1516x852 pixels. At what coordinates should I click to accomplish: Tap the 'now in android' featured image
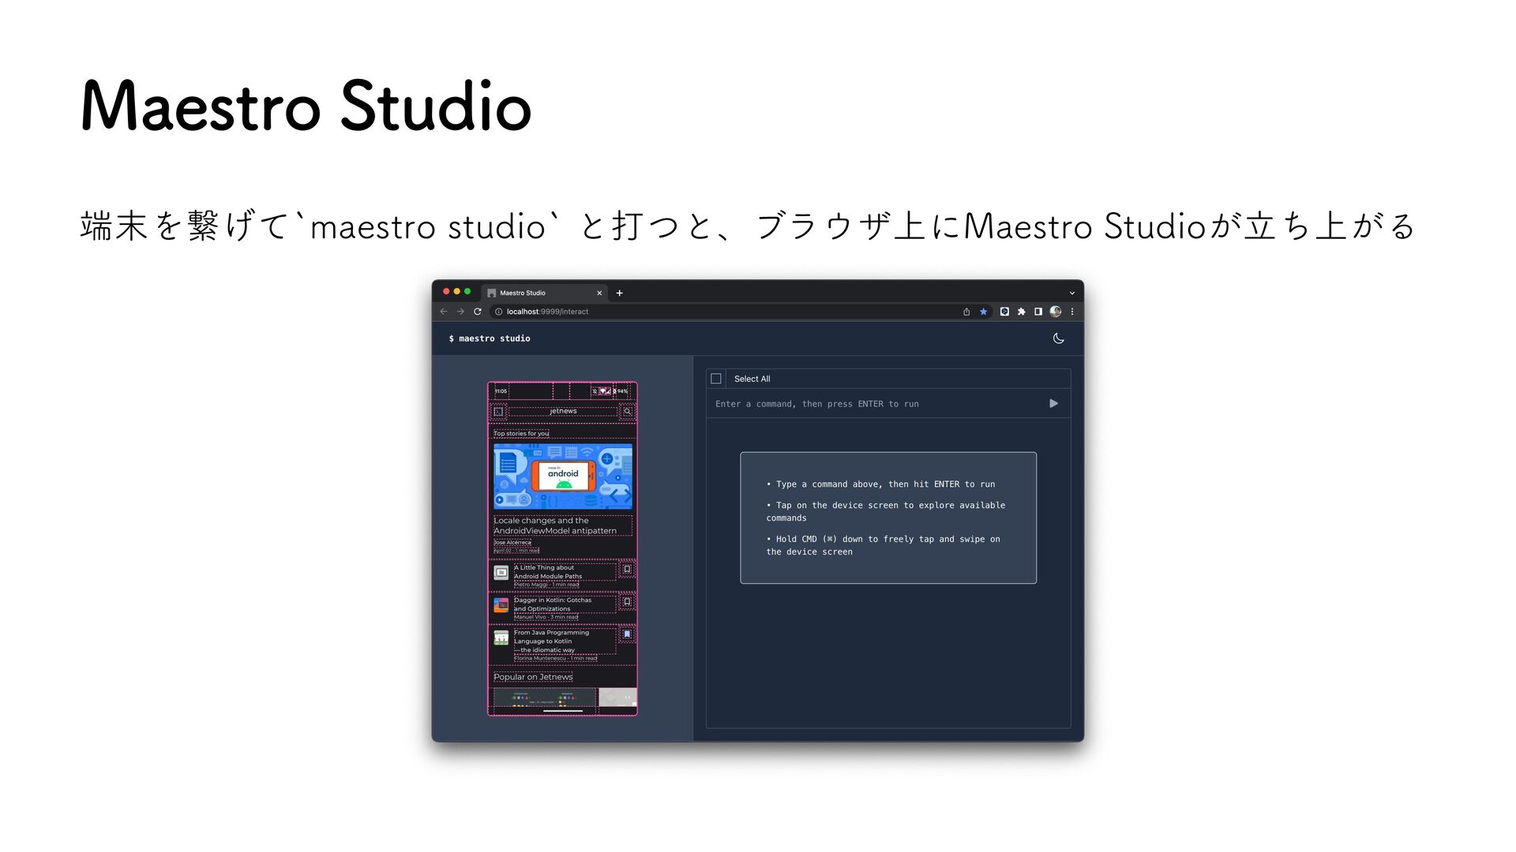click(x=563, y=476)
